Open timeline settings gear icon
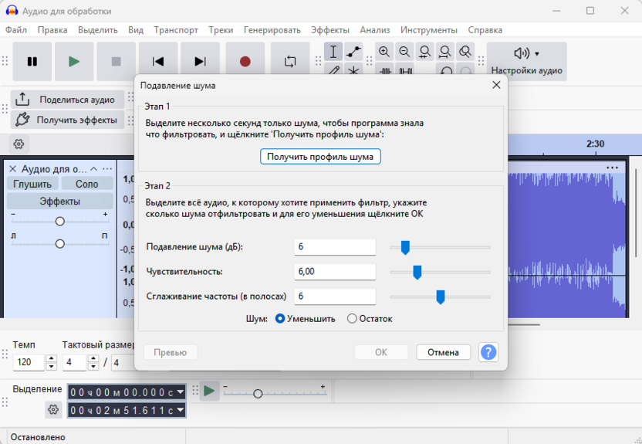 (19, 144)
